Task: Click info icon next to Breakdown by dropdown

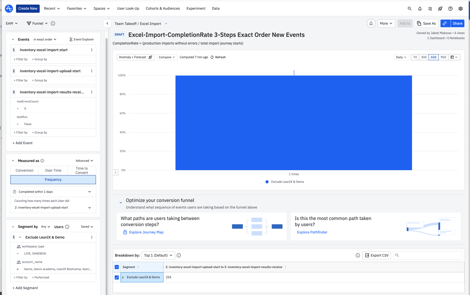Action: (x=179, y=255)
